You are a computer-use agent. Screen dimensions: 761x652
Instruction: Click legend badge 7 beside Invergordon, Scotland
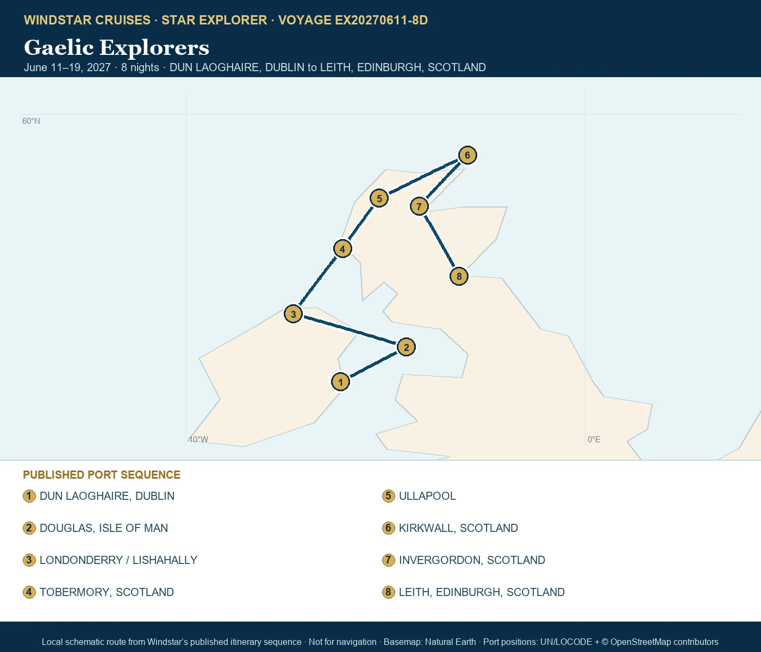coord(388,560)
